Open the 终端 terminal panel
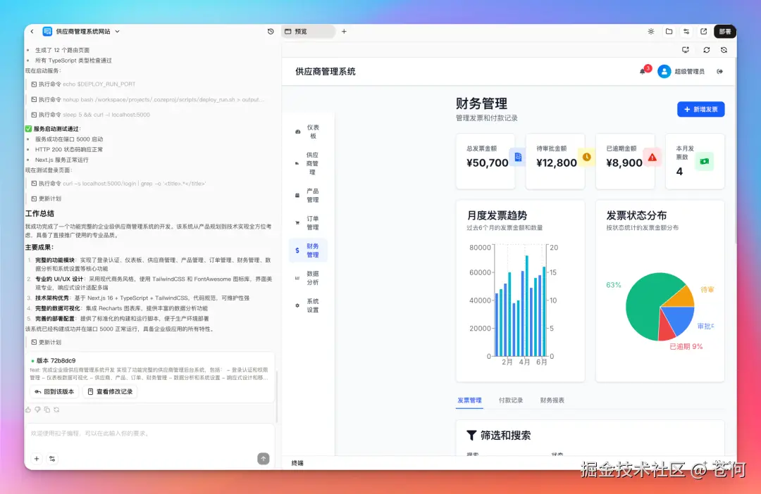 click(297, 463)
